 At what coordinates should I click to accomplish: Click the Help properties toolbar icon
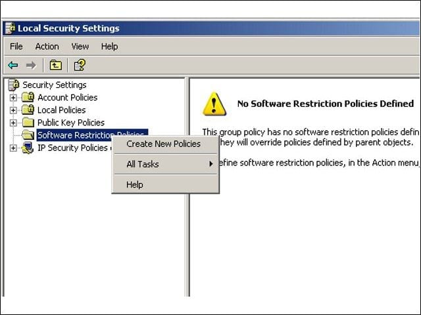80,65
